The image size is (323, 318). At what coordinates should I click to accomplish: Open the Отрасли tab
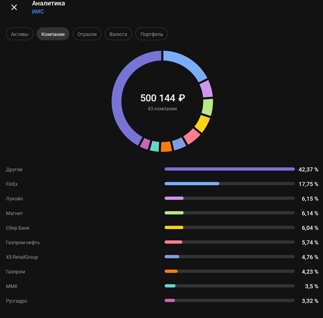tap(87, 34)
